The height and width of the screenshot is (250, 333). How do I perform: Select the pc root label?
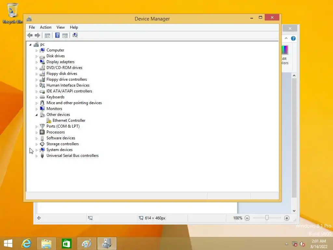[42, 44]
